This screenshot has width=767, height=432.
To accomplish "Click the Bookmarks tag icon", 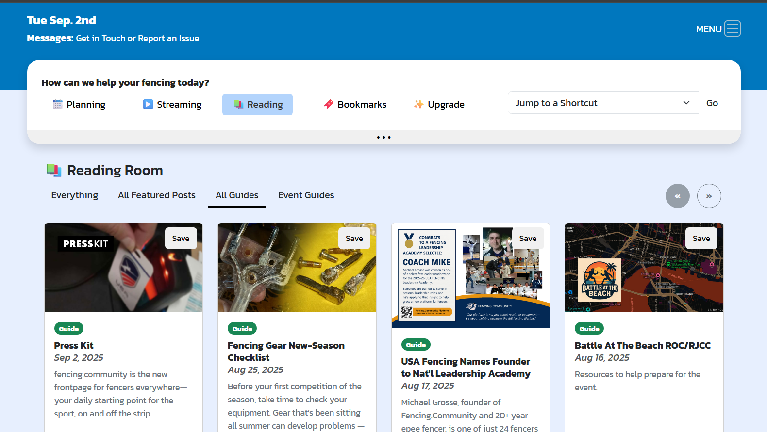I will tap(329, 104).
